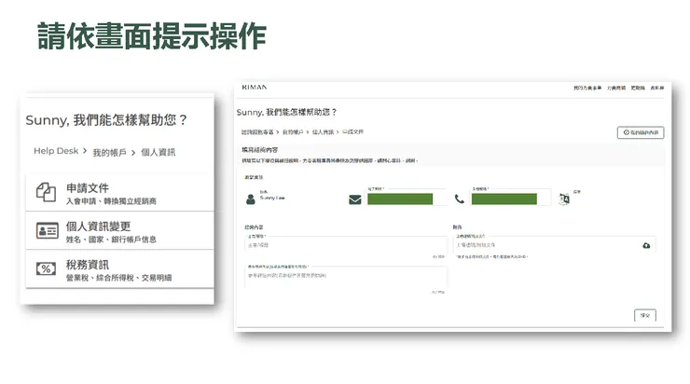Open the 個人資訊變更 option
The height and width of the screenshot is (384, 690).
(x=119, y=231)
